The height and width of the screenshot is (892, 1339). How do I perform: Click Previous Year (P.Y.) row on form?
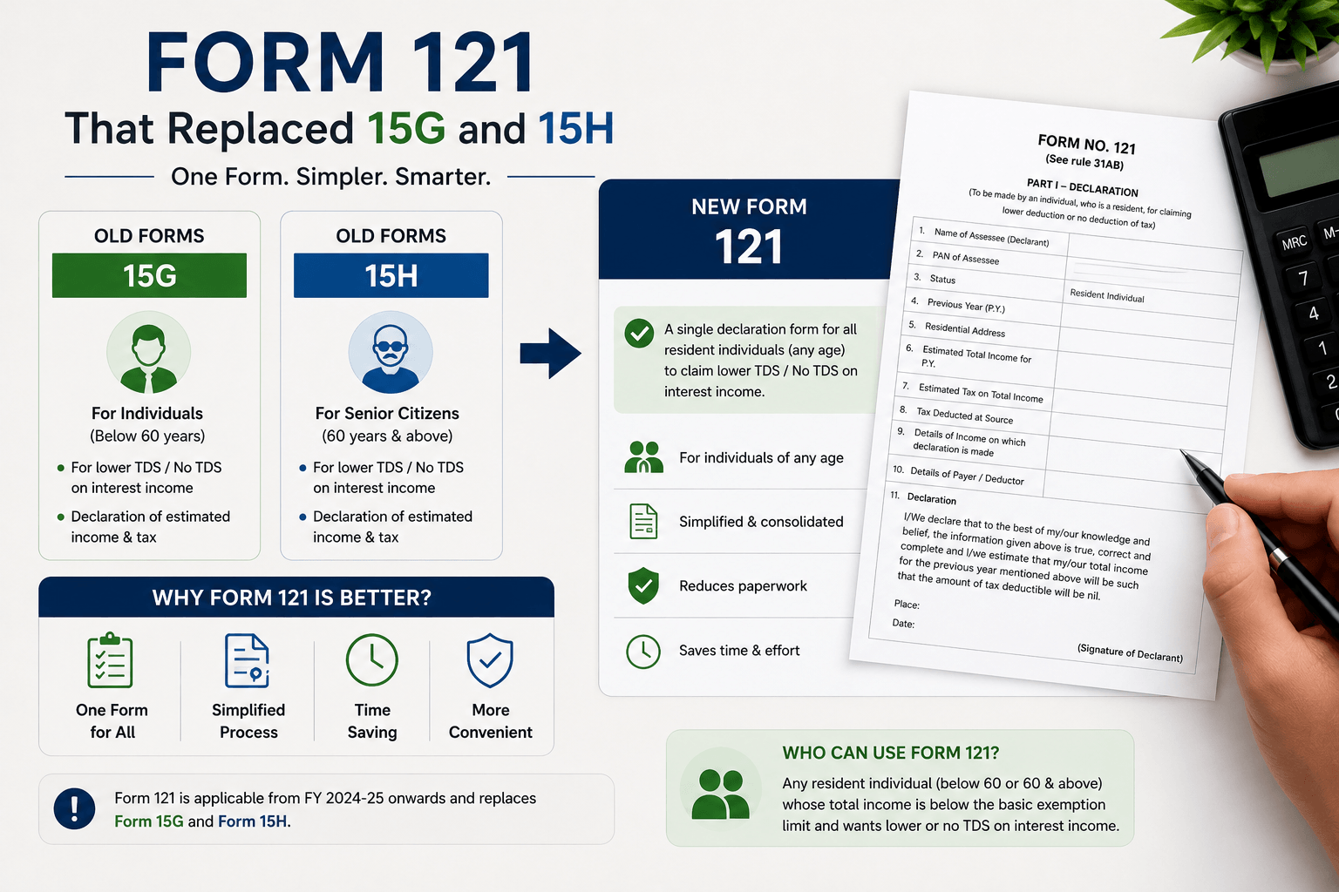click(x=1071, y=314)
